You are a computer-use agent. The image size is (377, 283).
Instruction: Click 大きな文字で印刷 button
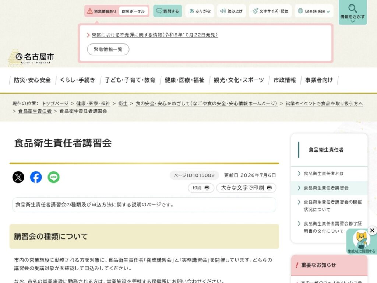(246, 188)
